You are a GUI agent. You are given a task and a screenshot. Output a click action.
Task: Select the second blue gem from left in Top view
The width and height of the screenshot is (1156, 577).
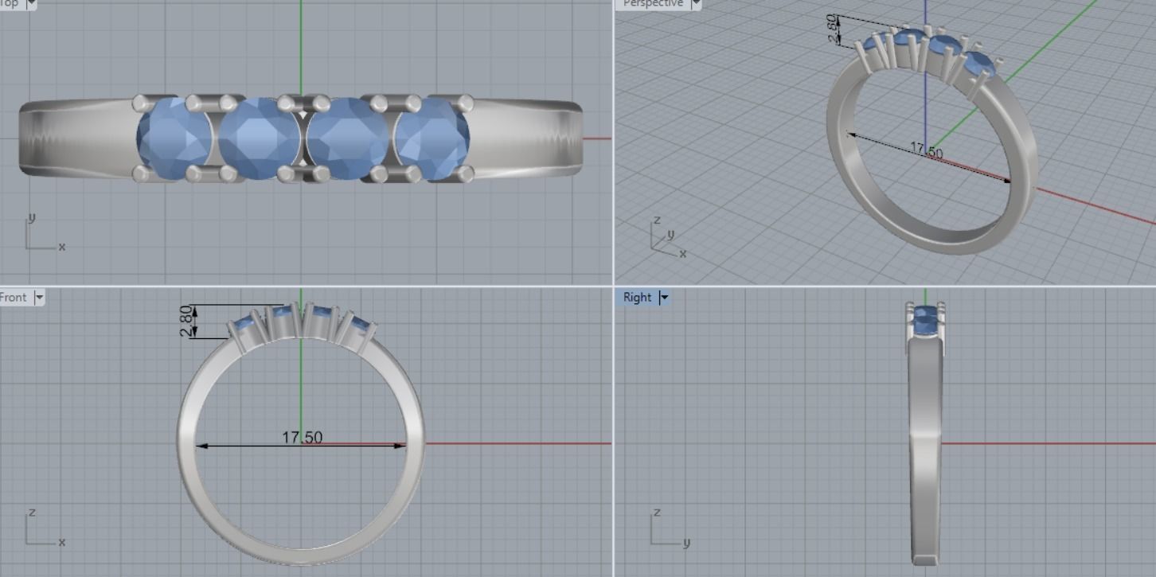tap(260, 138)
